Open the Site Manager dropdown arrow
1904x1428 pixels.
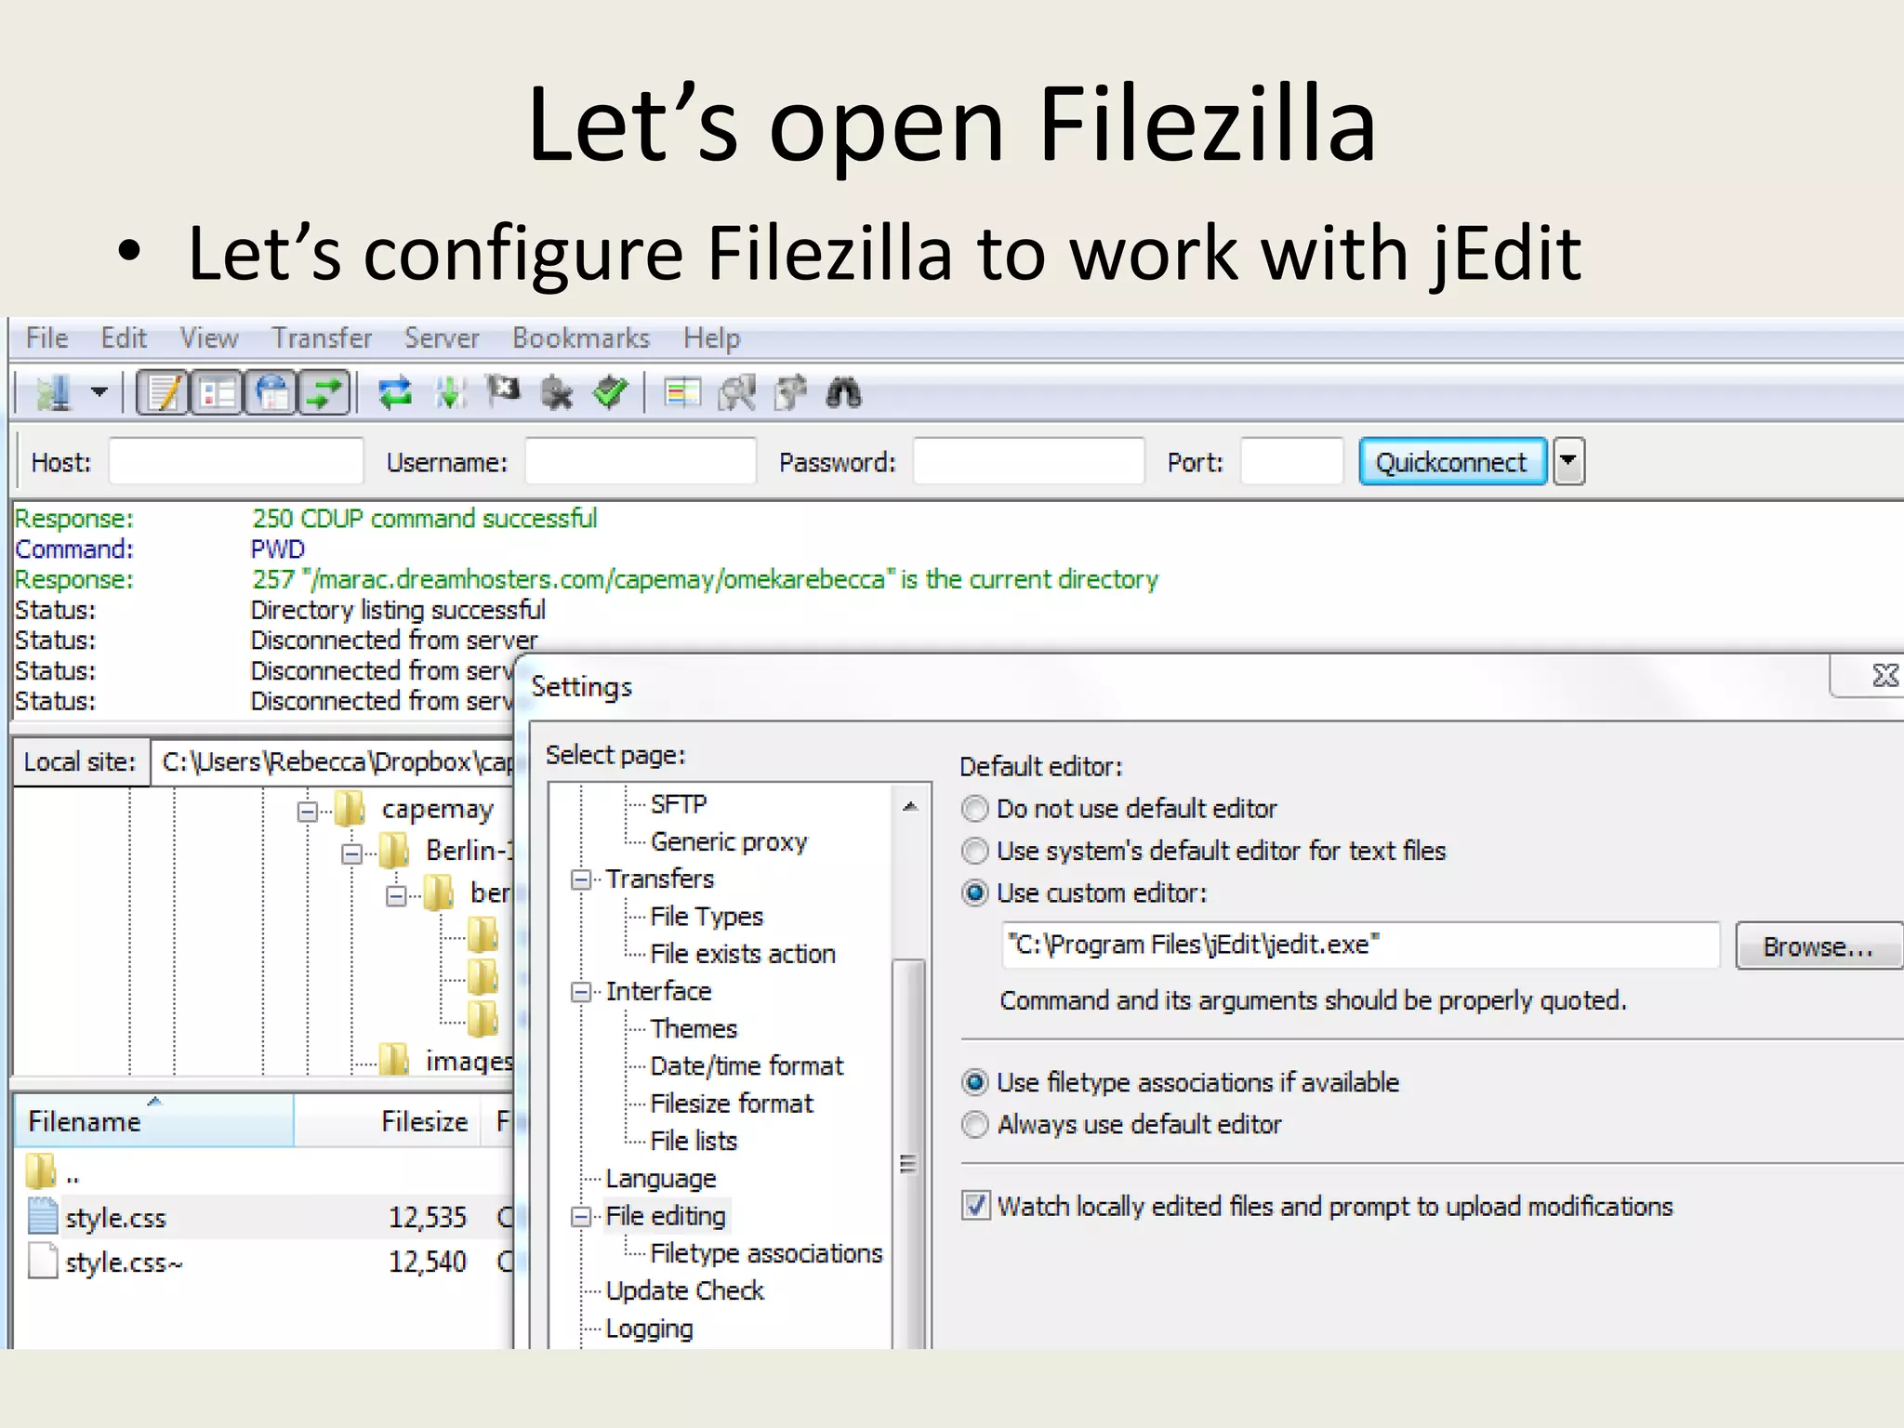(99, 392)
